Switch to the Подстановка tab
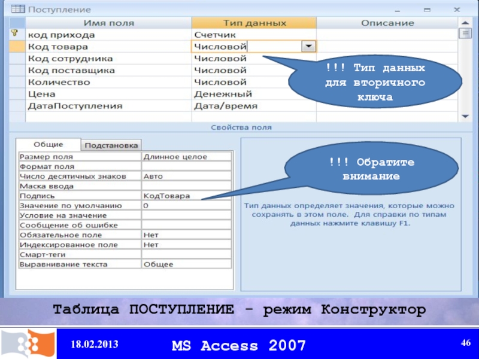The image size is (479, 359). point(111,145)
